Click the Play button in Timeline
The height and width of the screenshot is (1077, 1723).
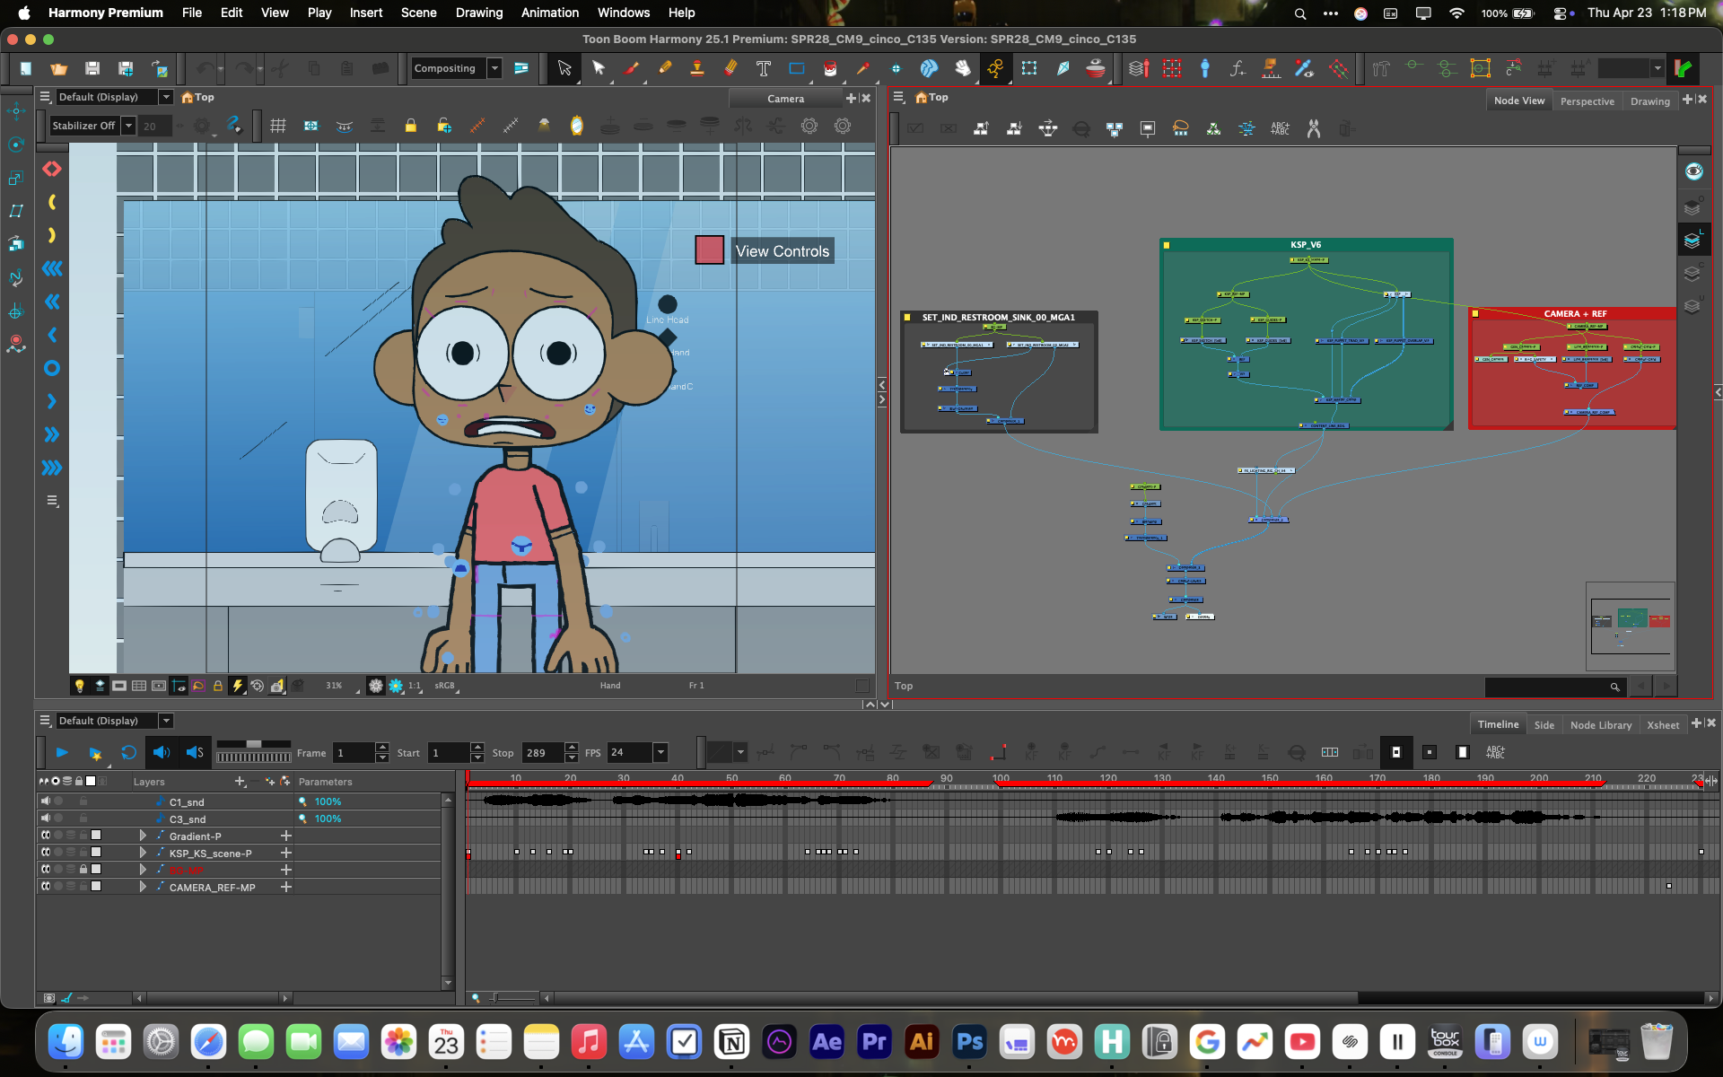(x=62, y=753)
